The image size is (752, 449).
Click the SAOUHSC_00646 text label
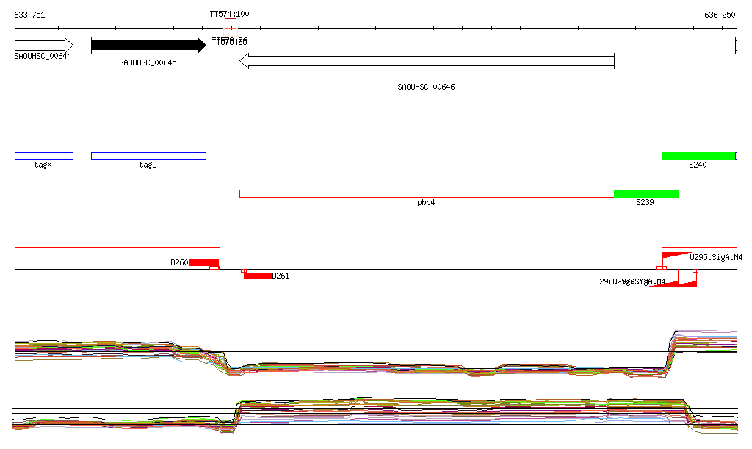pyautogui.click(x=426, y=87)
